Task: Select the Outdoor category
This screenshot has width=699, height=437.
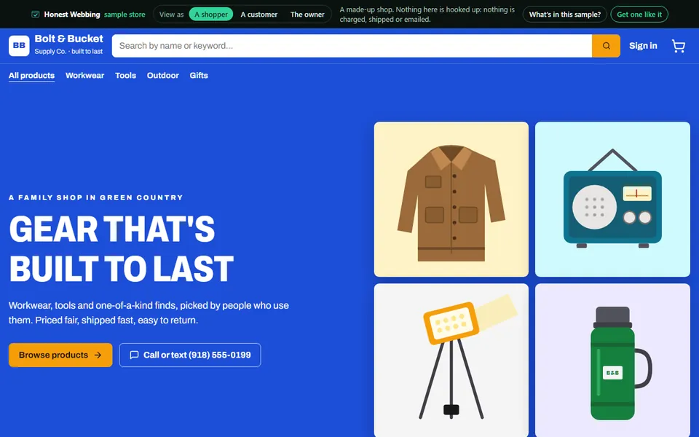Action: pos(162,75)
